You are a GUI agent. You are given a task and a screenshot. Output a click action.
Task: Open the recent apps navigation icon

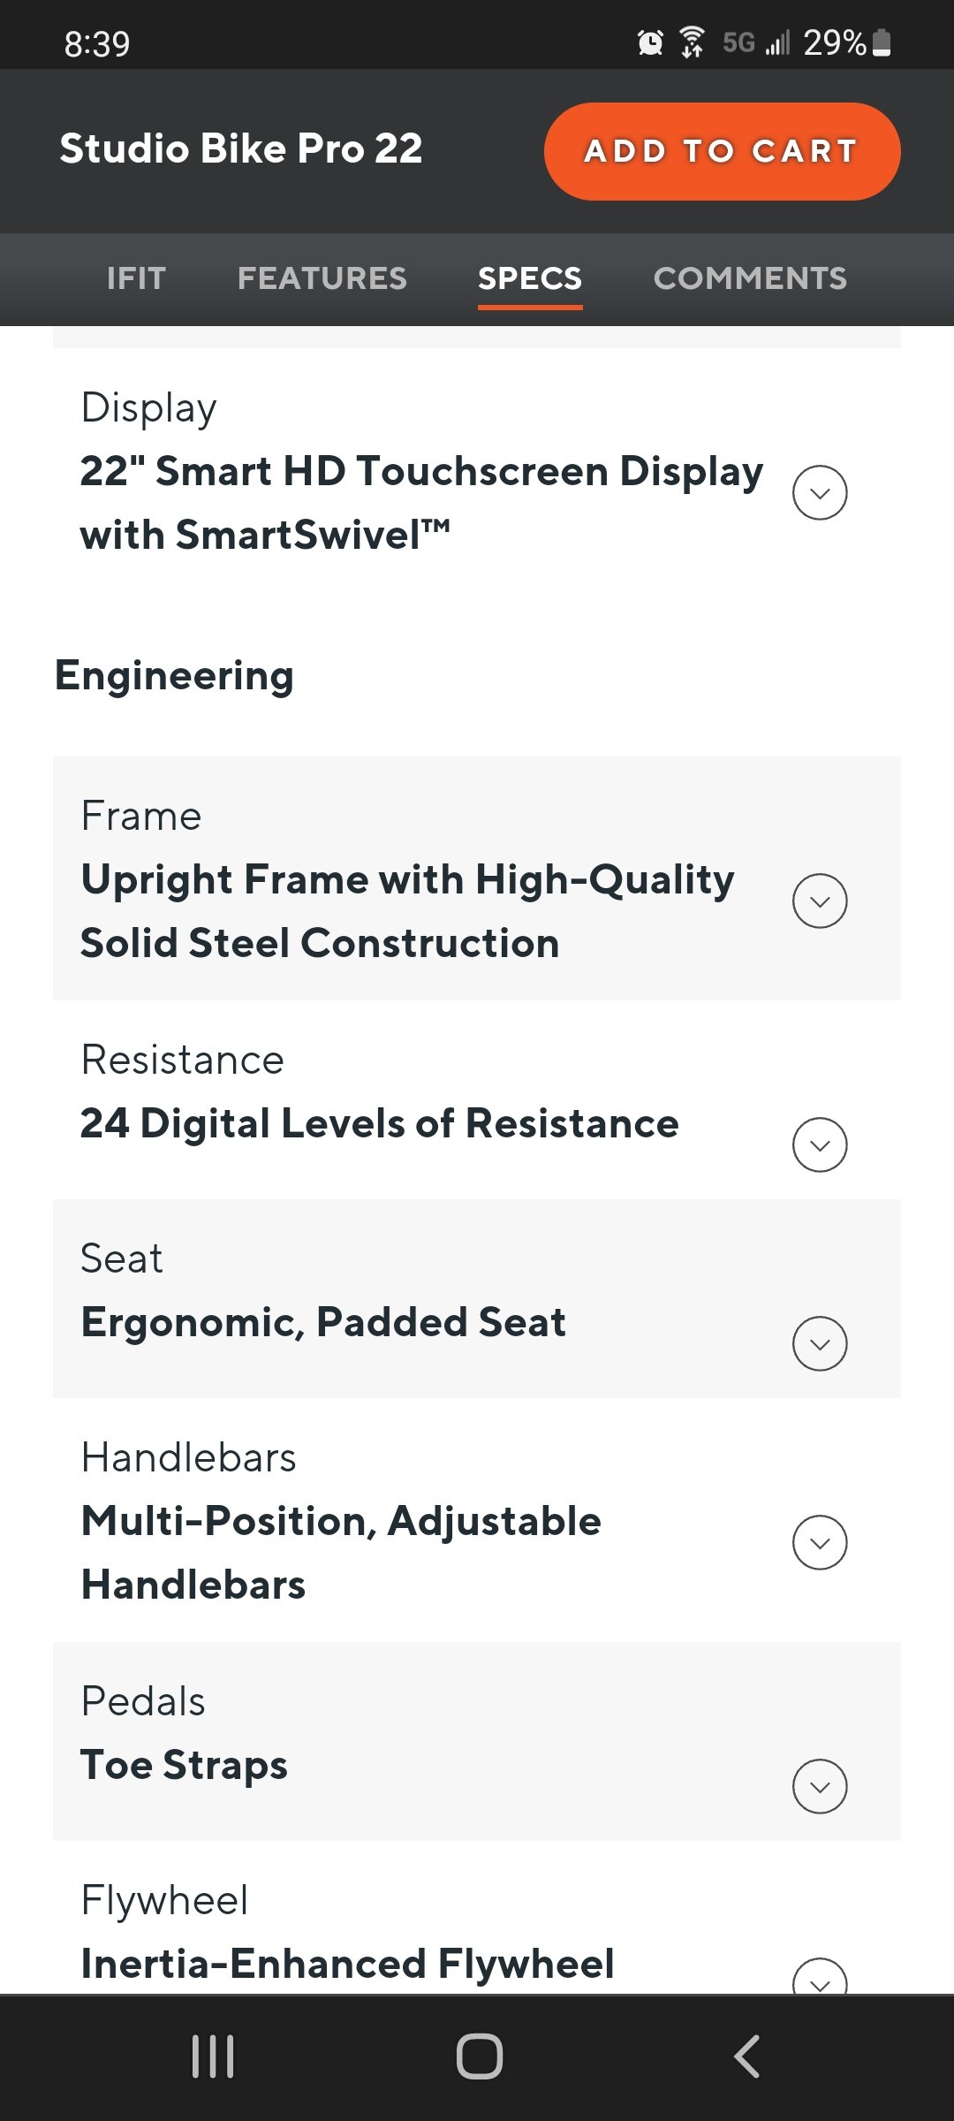click(213, 2056)
